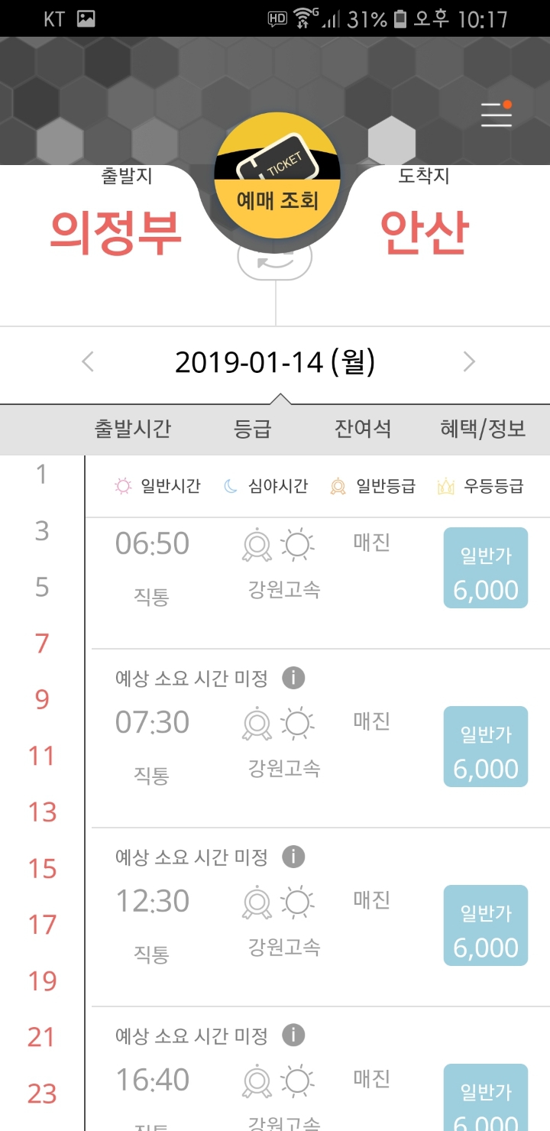Jump to hour 9 on time scale
Screen dimensions: 550x1131
pos(43,699)
